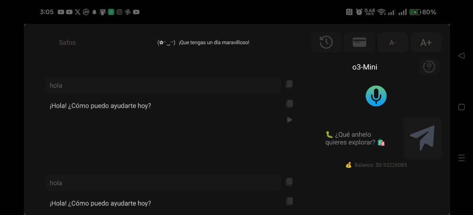Image resolution: width=473 pixels, height=215 pixels.
Task: Tap the circular icon beside o3-Mini
Action: coord(429,67)
